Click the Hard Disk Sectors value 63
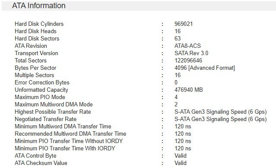The height and width of the screenshot is (168, 276). click(178, 38)
